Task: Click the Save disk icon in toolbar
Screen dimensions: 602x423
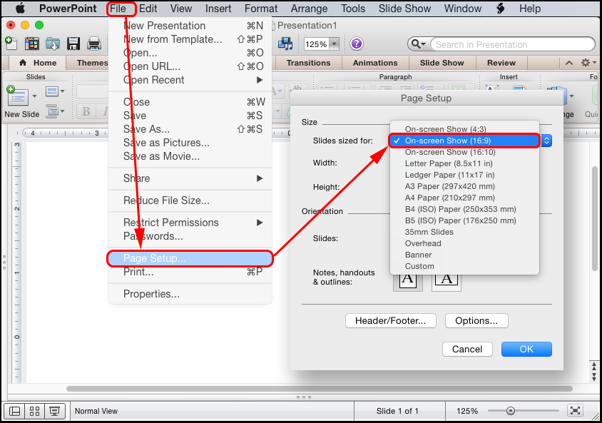Action: pos(75,44)
